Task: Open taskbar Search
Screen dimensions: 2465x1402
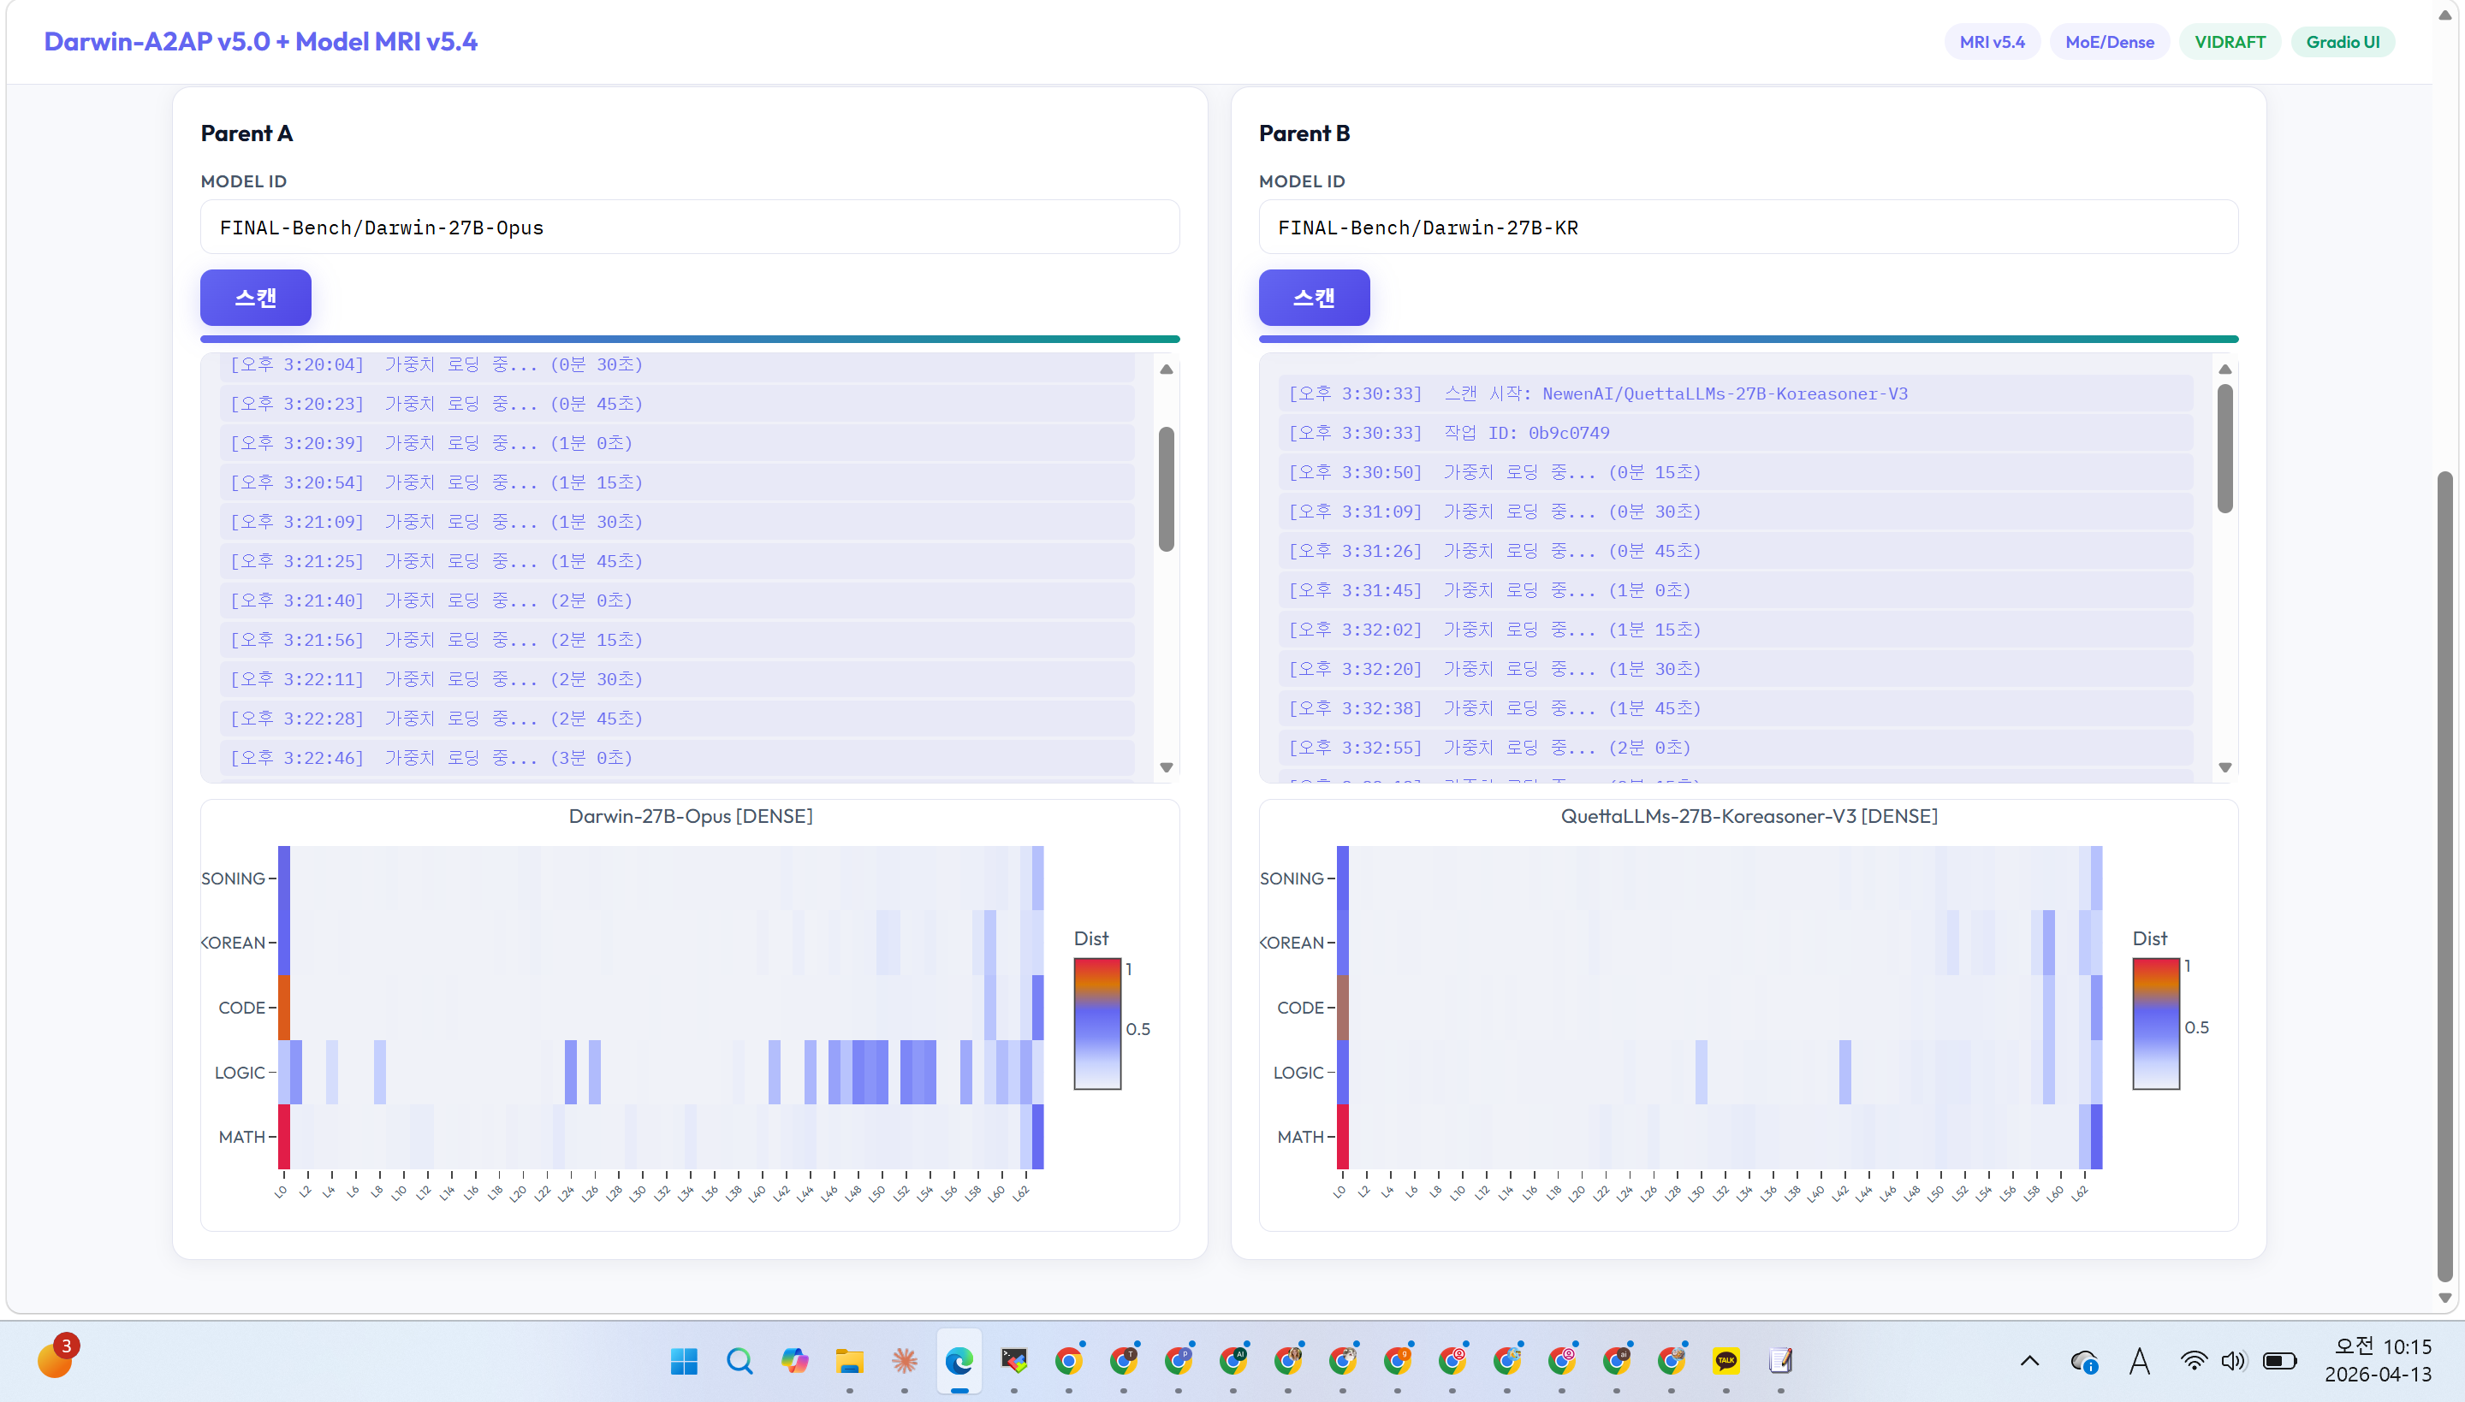Action: coord(739,1361)
